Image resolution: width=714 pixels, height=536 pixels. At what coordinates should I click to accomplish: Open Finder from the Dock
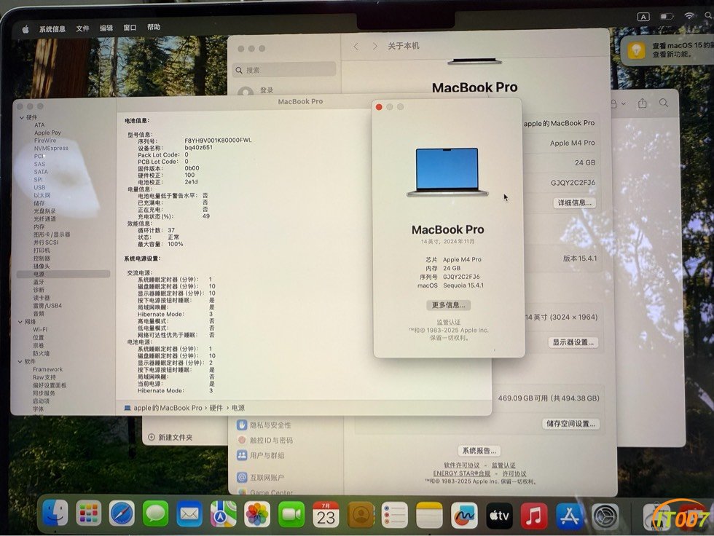tap(55, 513)
